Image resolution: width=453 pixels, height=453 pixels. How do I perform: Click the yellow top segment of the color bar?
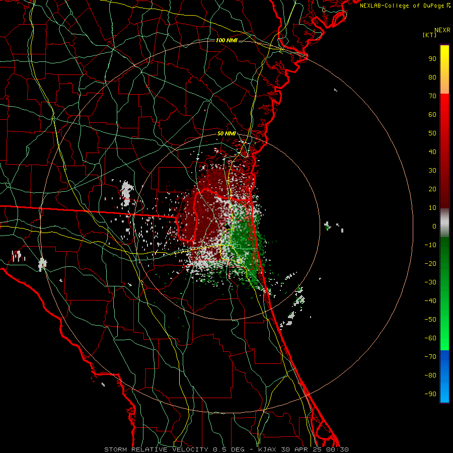(444, 69)
